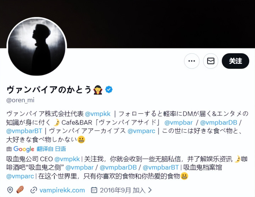Open the vampirekk.com website link
Viewport: 255px width, 197px height.
[x=62, y=190]
